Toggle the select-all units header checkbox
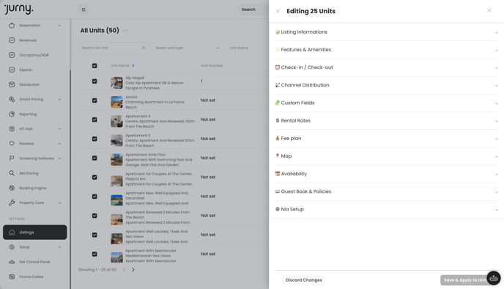The image size is (504, 289). 94,66
